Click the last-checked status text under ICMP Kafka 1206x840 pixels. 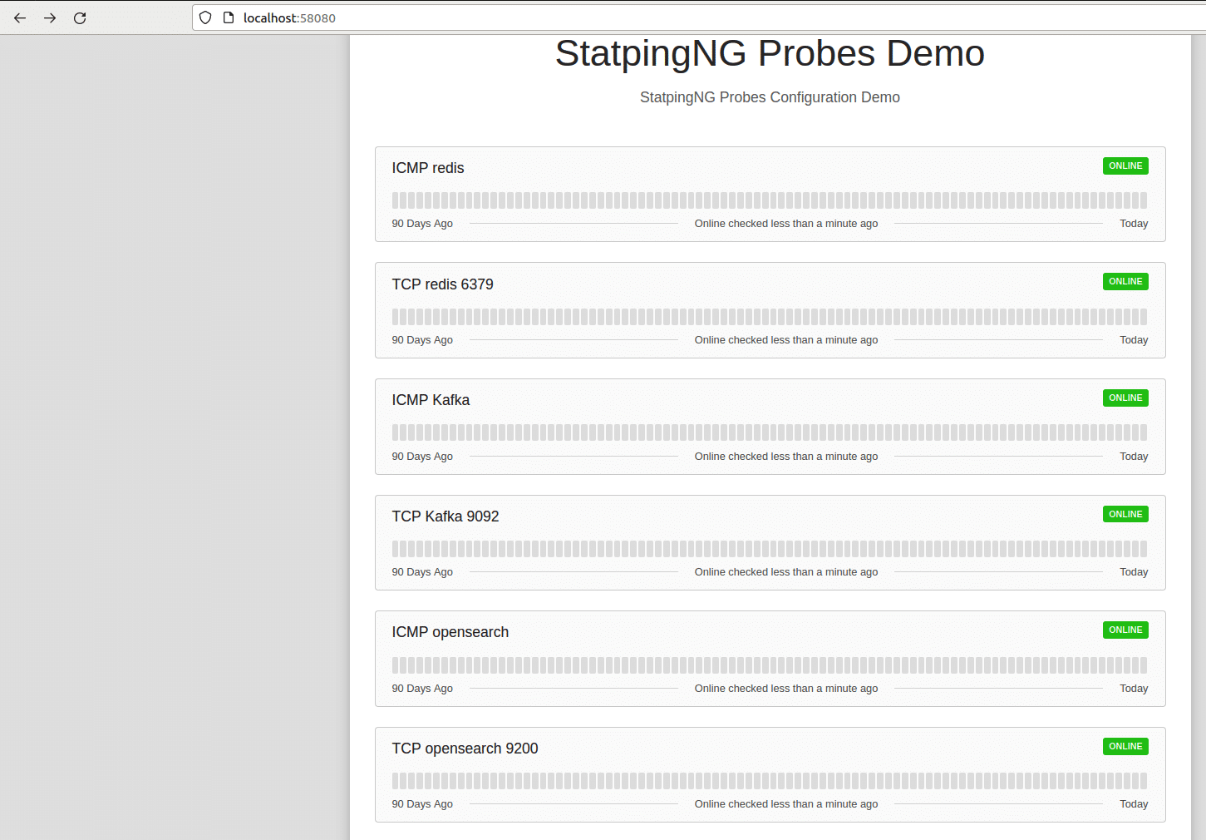(x=786, y=457)
